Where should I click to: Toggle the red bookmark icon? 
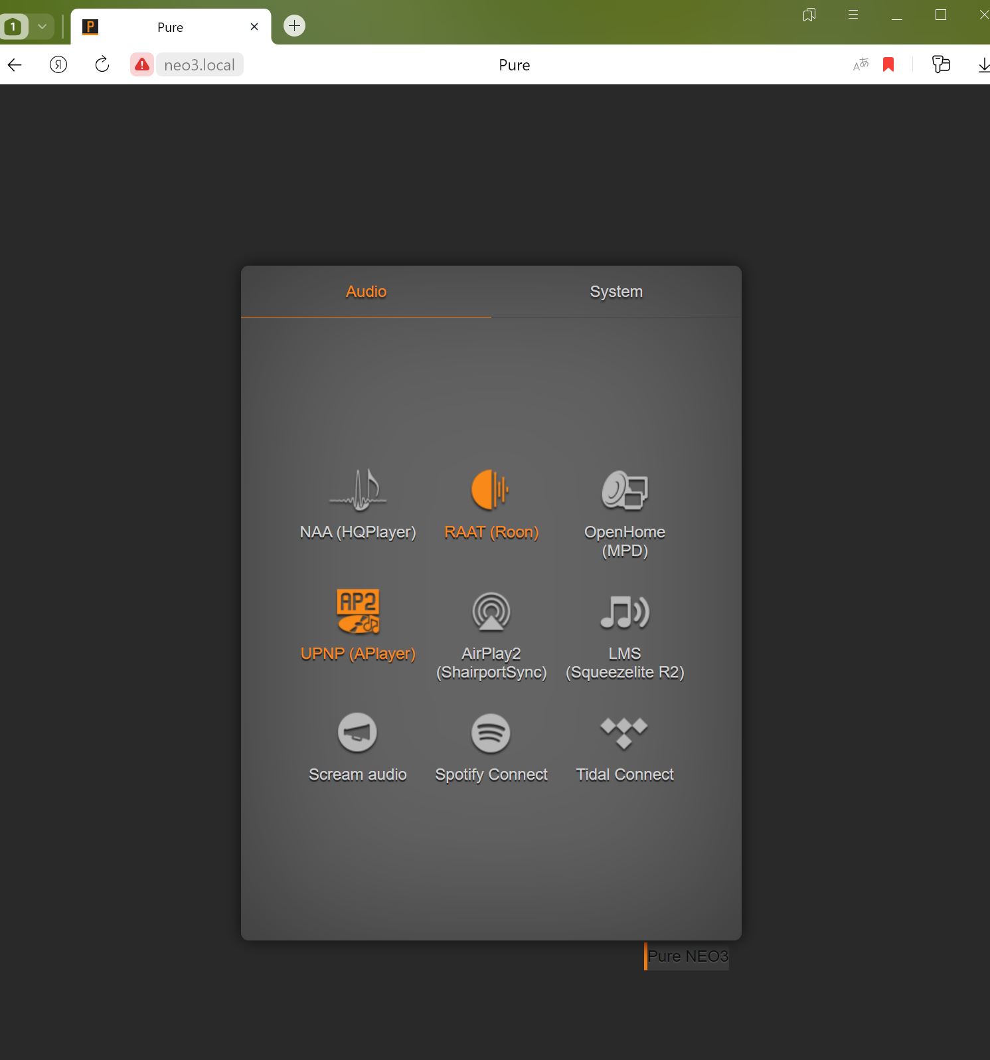(x=888, y=64)
